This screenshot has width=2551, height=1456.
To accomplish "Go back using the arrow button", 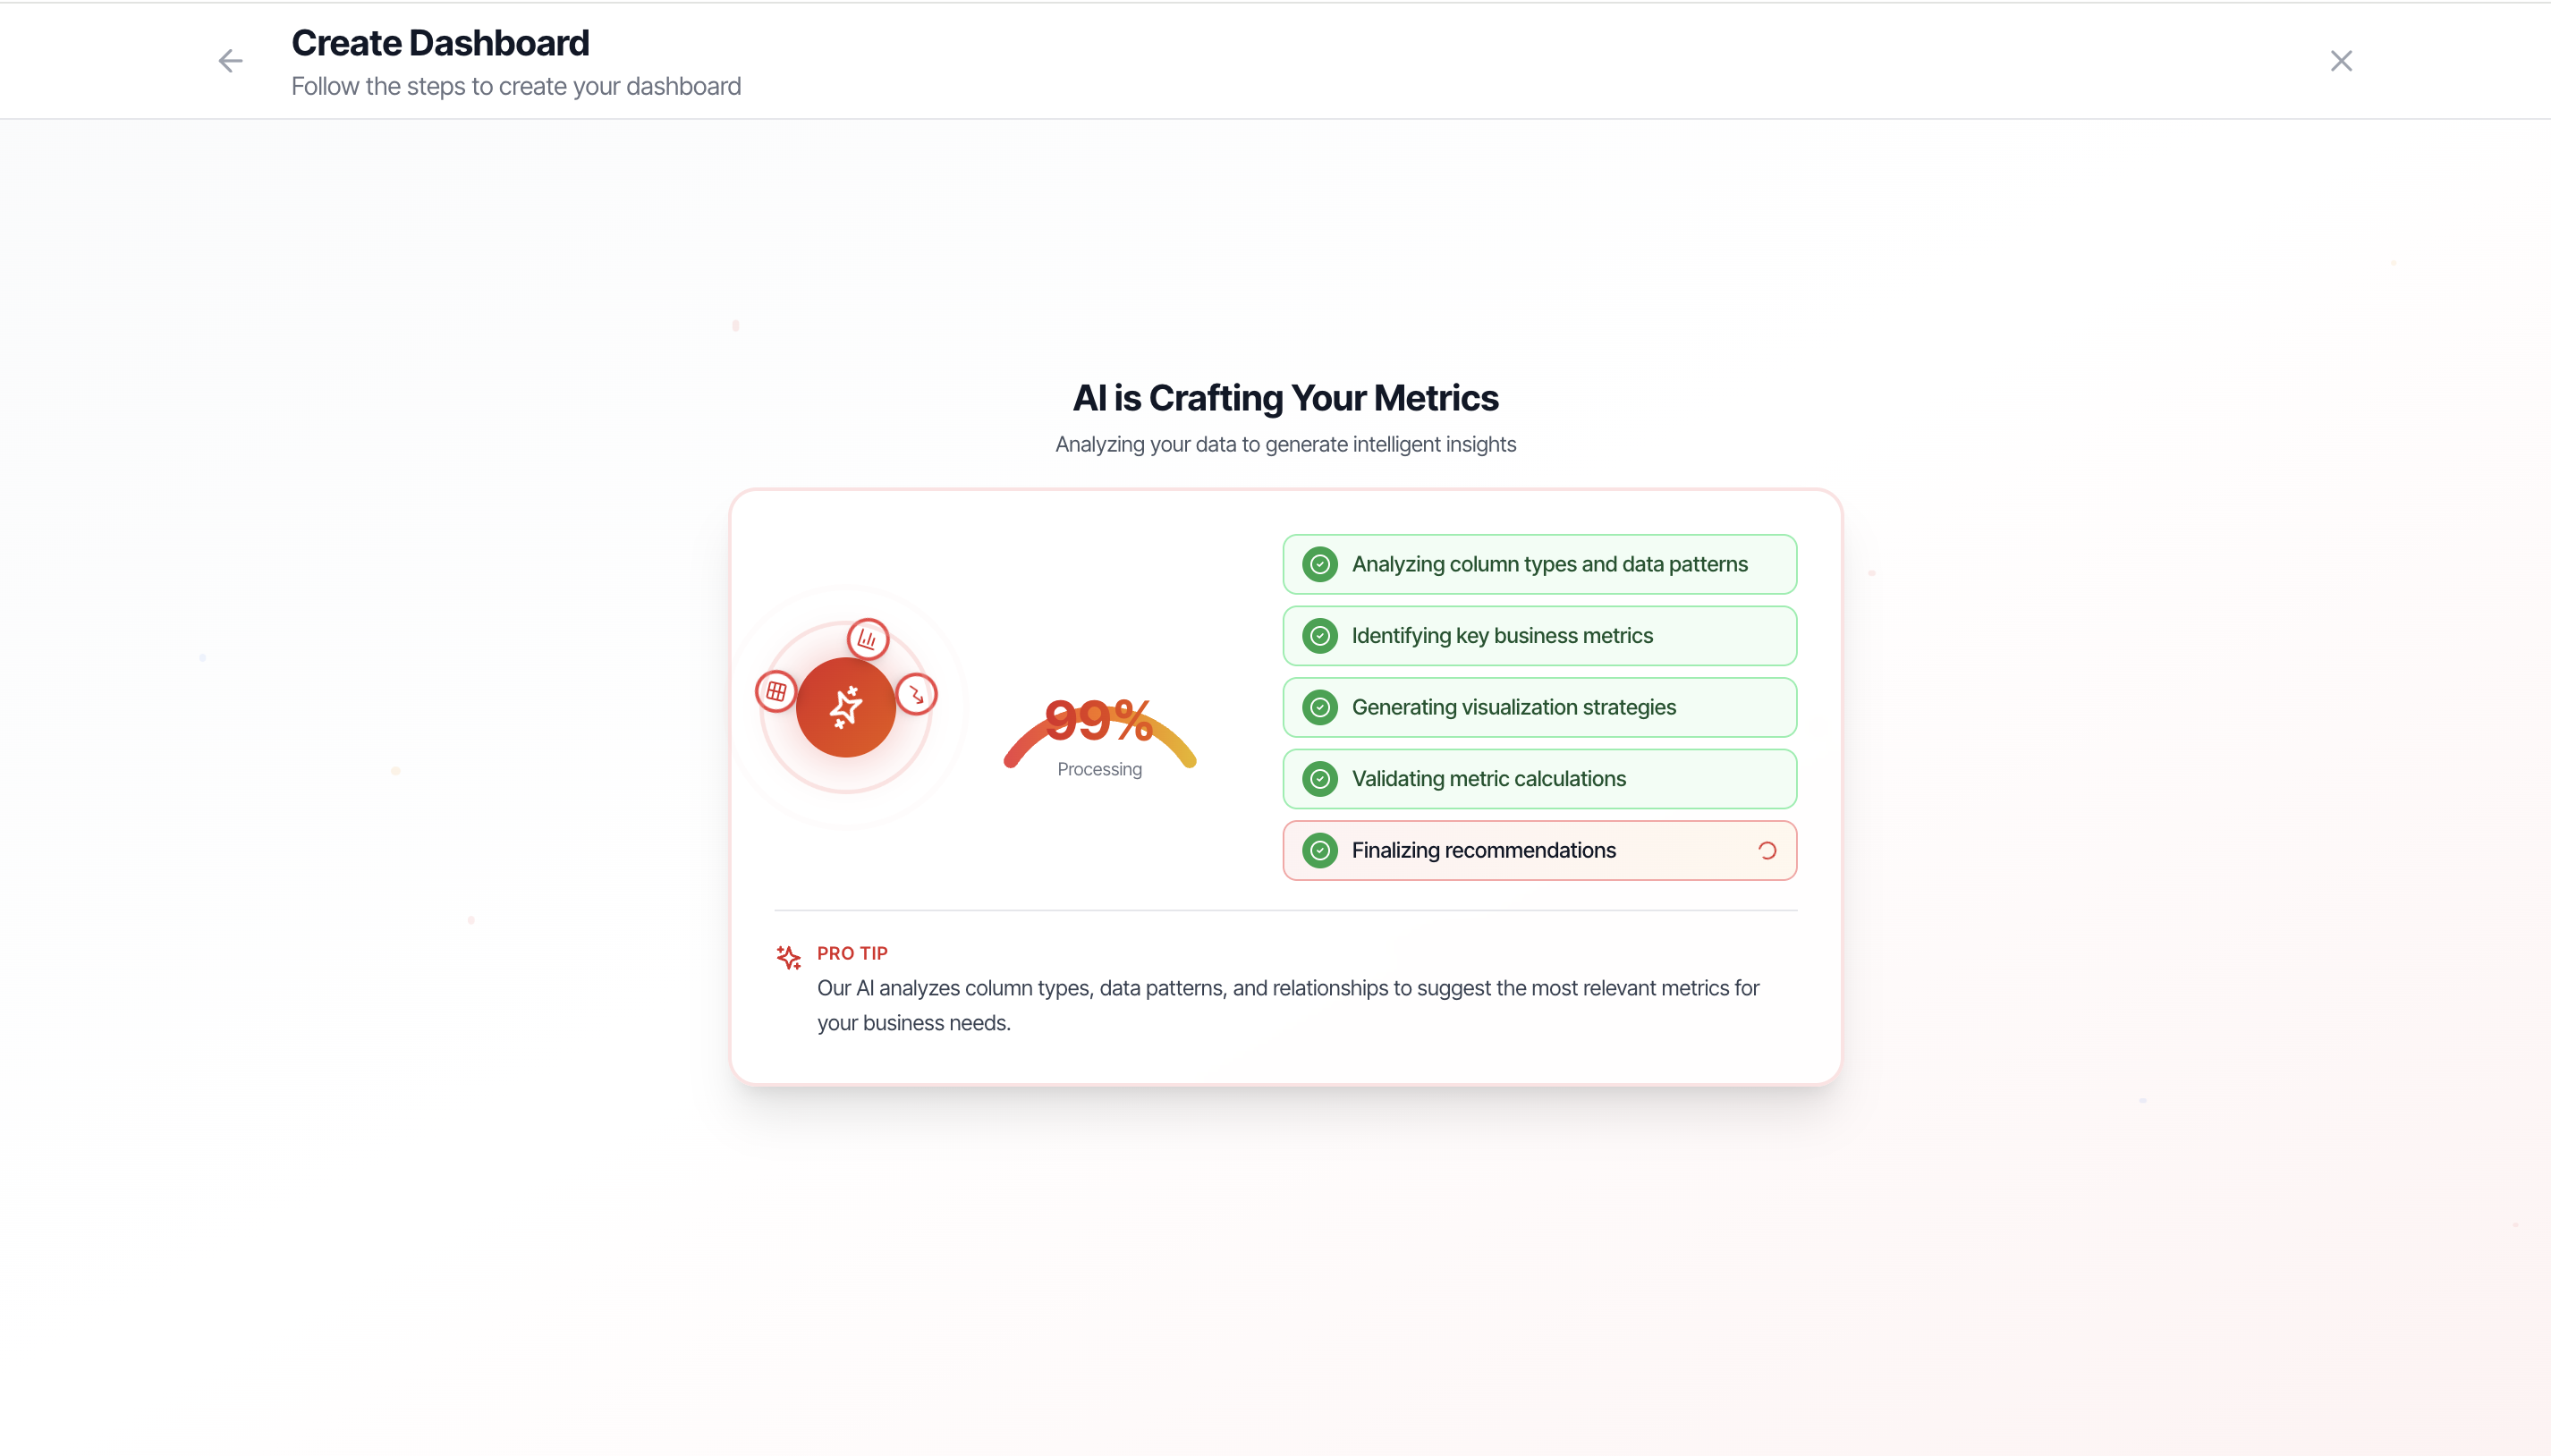I will tap(229, 60).
